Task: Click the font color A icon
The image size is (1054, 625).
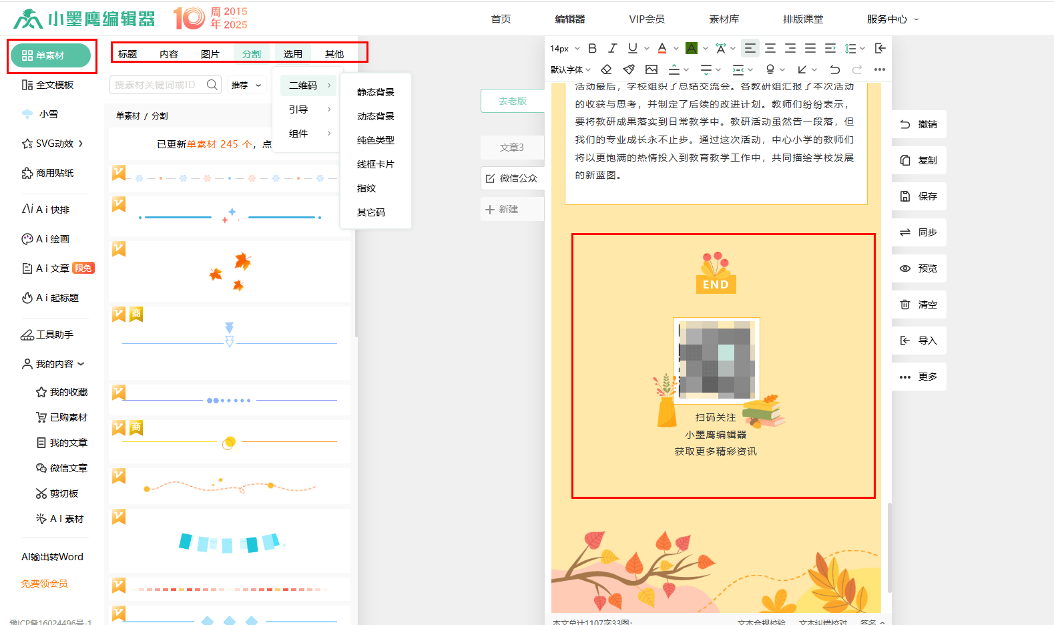Action: click(662, 48)
